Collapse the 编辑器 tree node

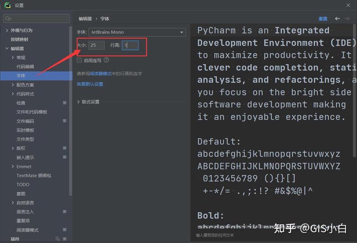click(x=7, y=49)
